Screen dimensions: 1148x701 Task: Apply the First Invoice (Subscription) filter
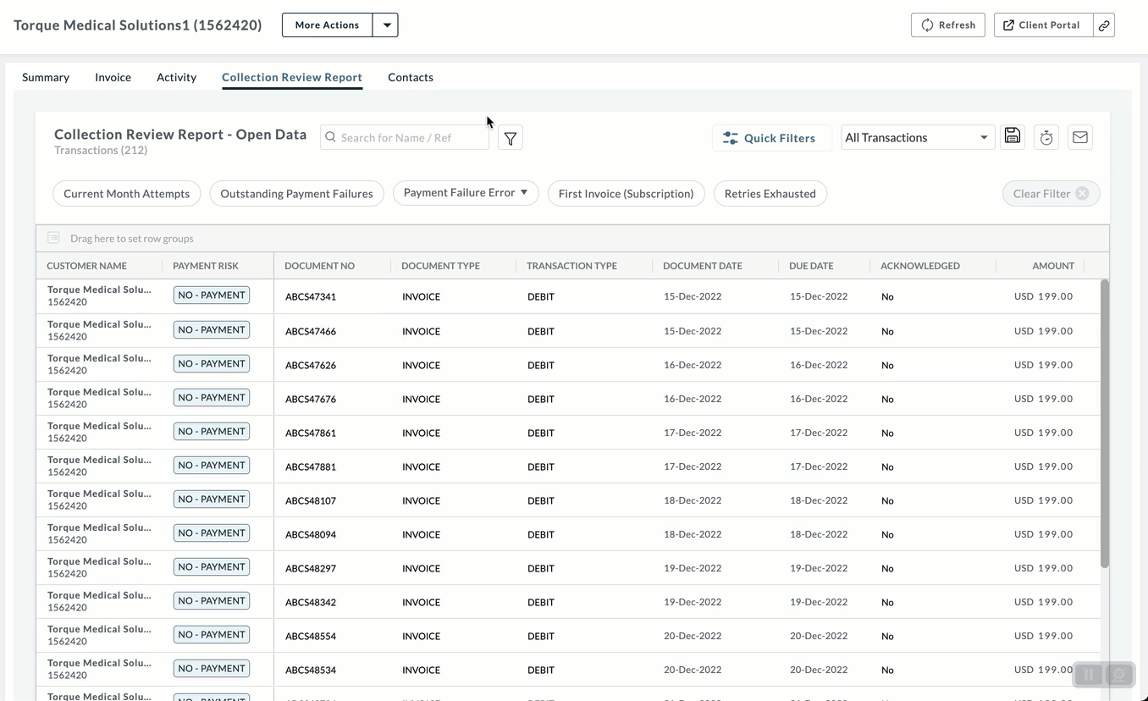point(626,194)
